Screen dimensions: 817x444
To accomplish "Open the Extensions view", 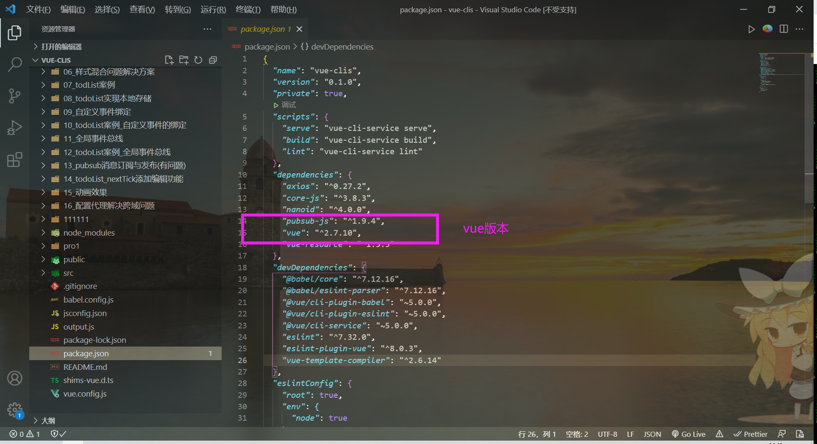I will click(x=14, y=160).
